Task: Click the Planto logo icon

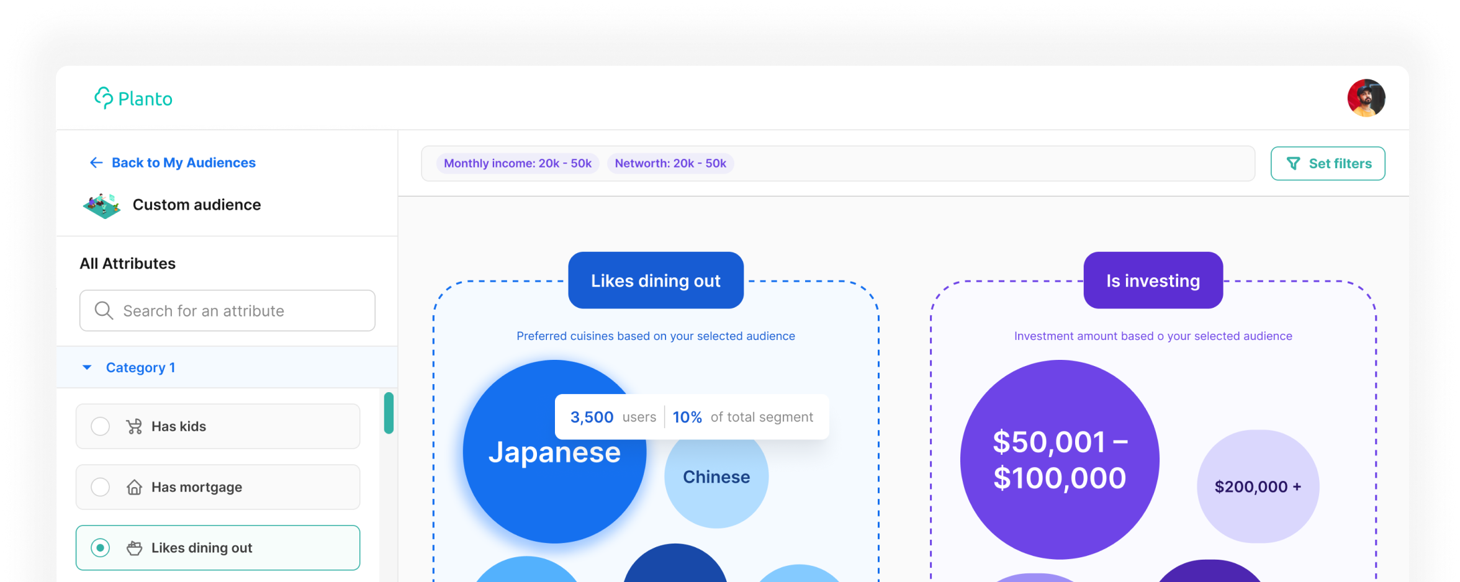Action: coord(103,98)
